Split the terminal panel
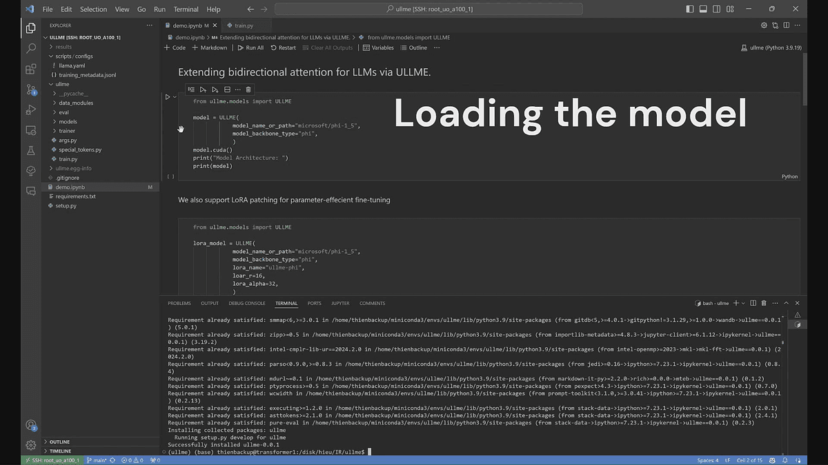The image size is (828, 465). 753,303
